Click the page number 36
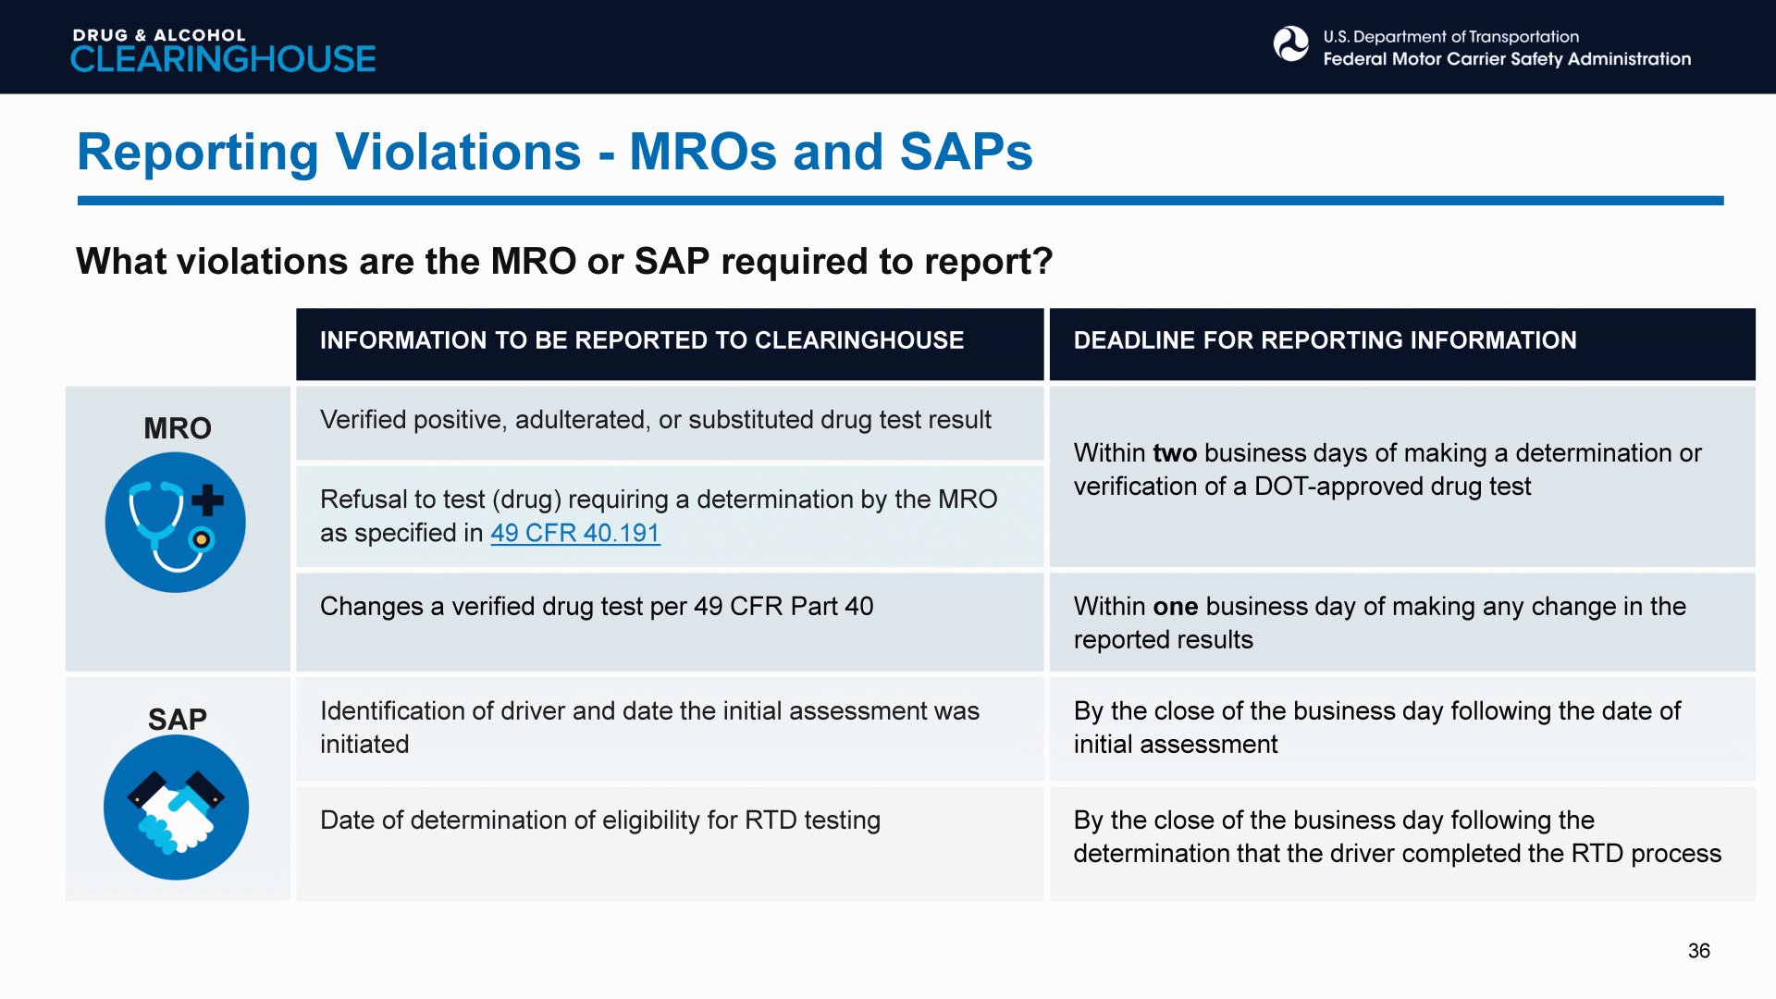The width and height of the screenshot is (1776, 999). coord(1698,951)
